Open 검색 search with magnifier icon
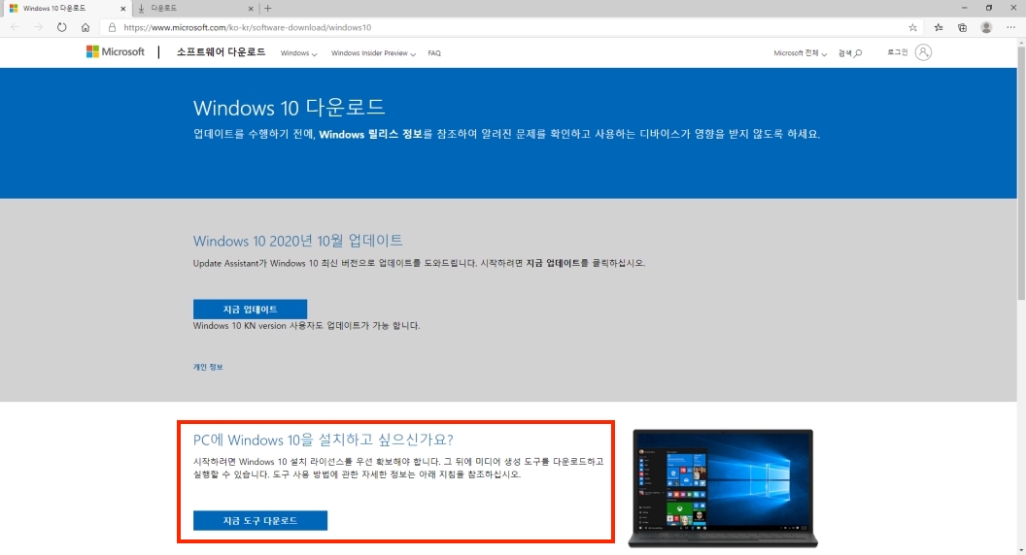1026x555 pixels. pyautogui.click(x=850, y=53)
